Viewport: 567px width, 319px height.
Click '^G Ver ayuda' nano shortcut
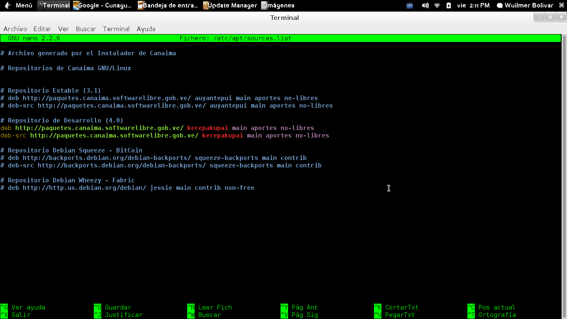click(x=23, y=307)
